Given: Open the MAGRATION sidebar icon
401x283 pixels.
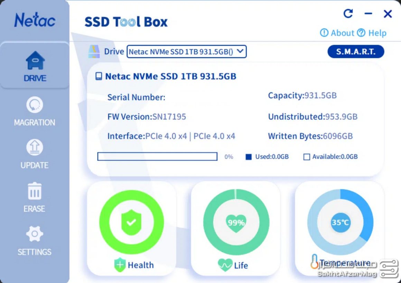Looking at the screenshot, I should point(34,105).
